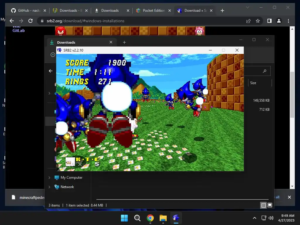This screenshot has width=300, height=225.
Task: Select the 149,558 KB file size cell
Action: pyautogui.click(x=261, y=100)
